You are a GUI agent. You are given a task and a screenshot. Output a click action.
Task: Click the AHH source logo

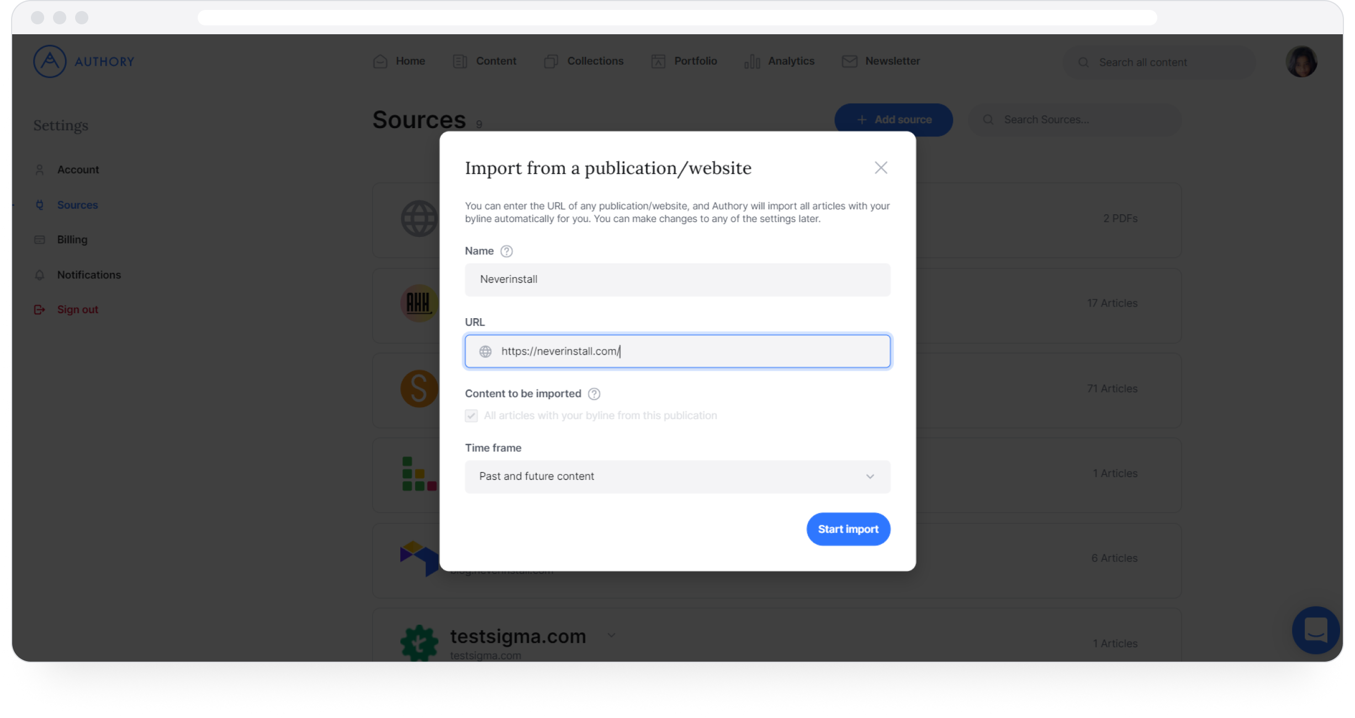419,303
